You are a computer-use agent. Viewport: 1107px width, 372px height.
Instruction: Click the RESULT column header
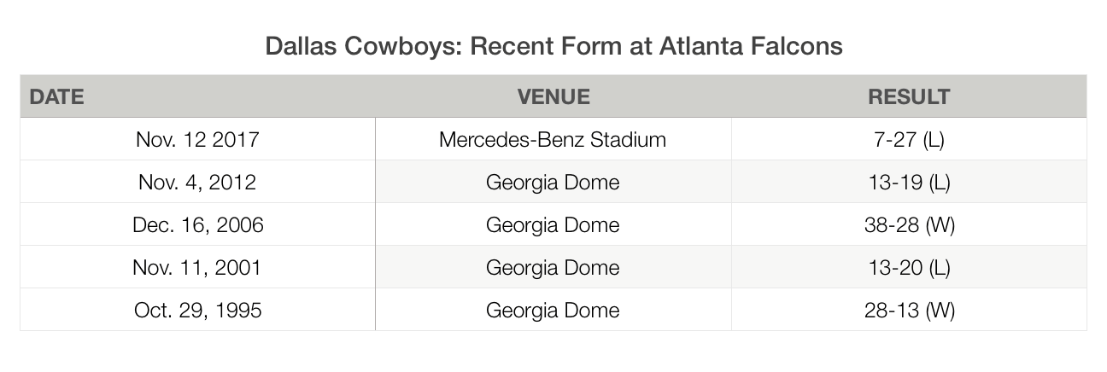909,96
